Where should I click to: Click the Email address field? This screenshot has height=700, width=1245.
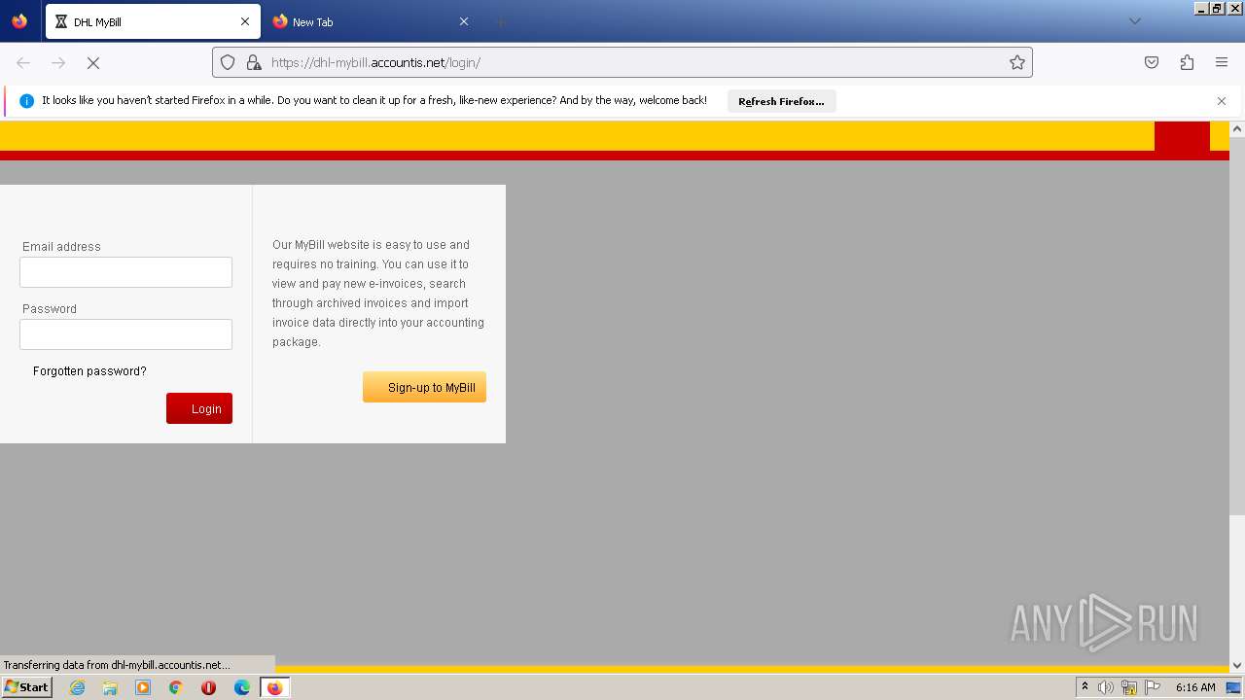point(125,272)
